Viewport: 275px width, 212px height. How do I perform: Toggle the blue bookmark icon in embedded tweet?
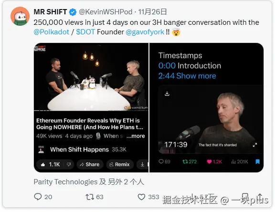[257, 161]
